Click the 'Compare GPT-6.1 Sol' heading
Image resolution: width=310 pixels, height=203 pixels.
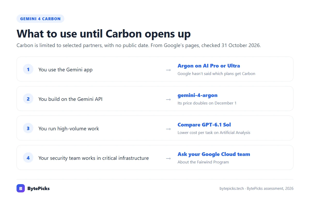[204, 125]
